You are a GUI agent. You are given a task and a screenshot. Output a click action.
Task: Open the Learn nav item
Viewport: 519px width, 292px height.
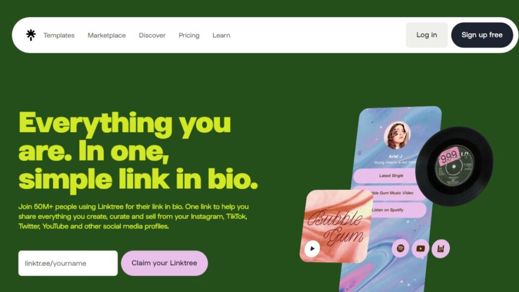(x=221, y=35)
